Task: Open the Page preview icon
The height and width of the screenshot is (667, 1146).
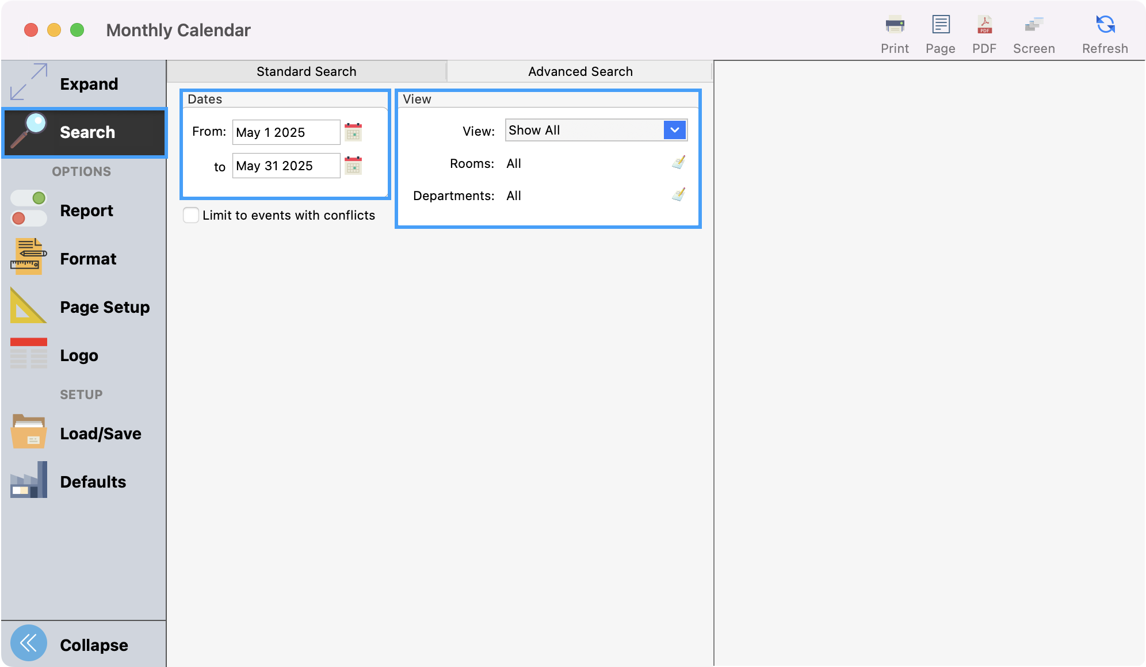Action: click(941, 25)
